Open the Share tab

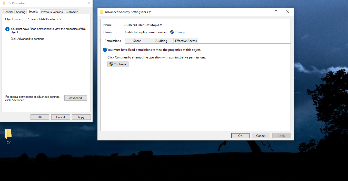[137, 41]
